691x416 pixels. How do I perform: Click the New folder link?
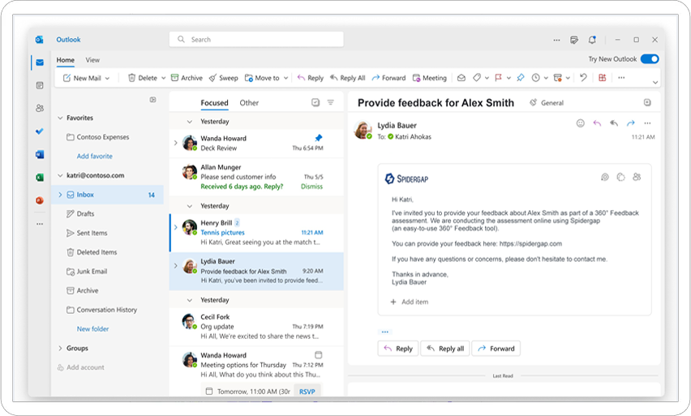click(x=92, y=329)
